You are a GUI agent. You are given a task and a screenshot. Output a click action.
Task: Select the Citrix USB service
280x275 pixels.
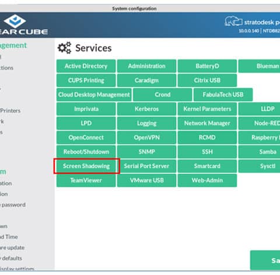tap(207, 80)
